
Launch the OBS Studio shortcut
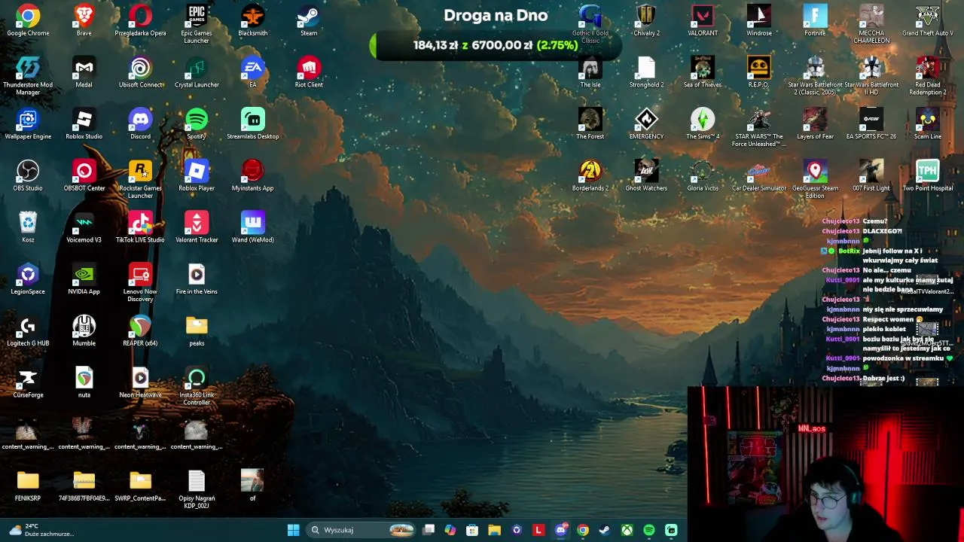tap(28, 175)
